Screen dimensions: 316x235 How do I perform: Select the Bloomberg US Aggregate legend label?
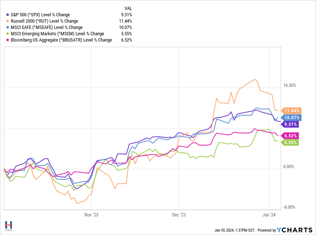point(61,40)
